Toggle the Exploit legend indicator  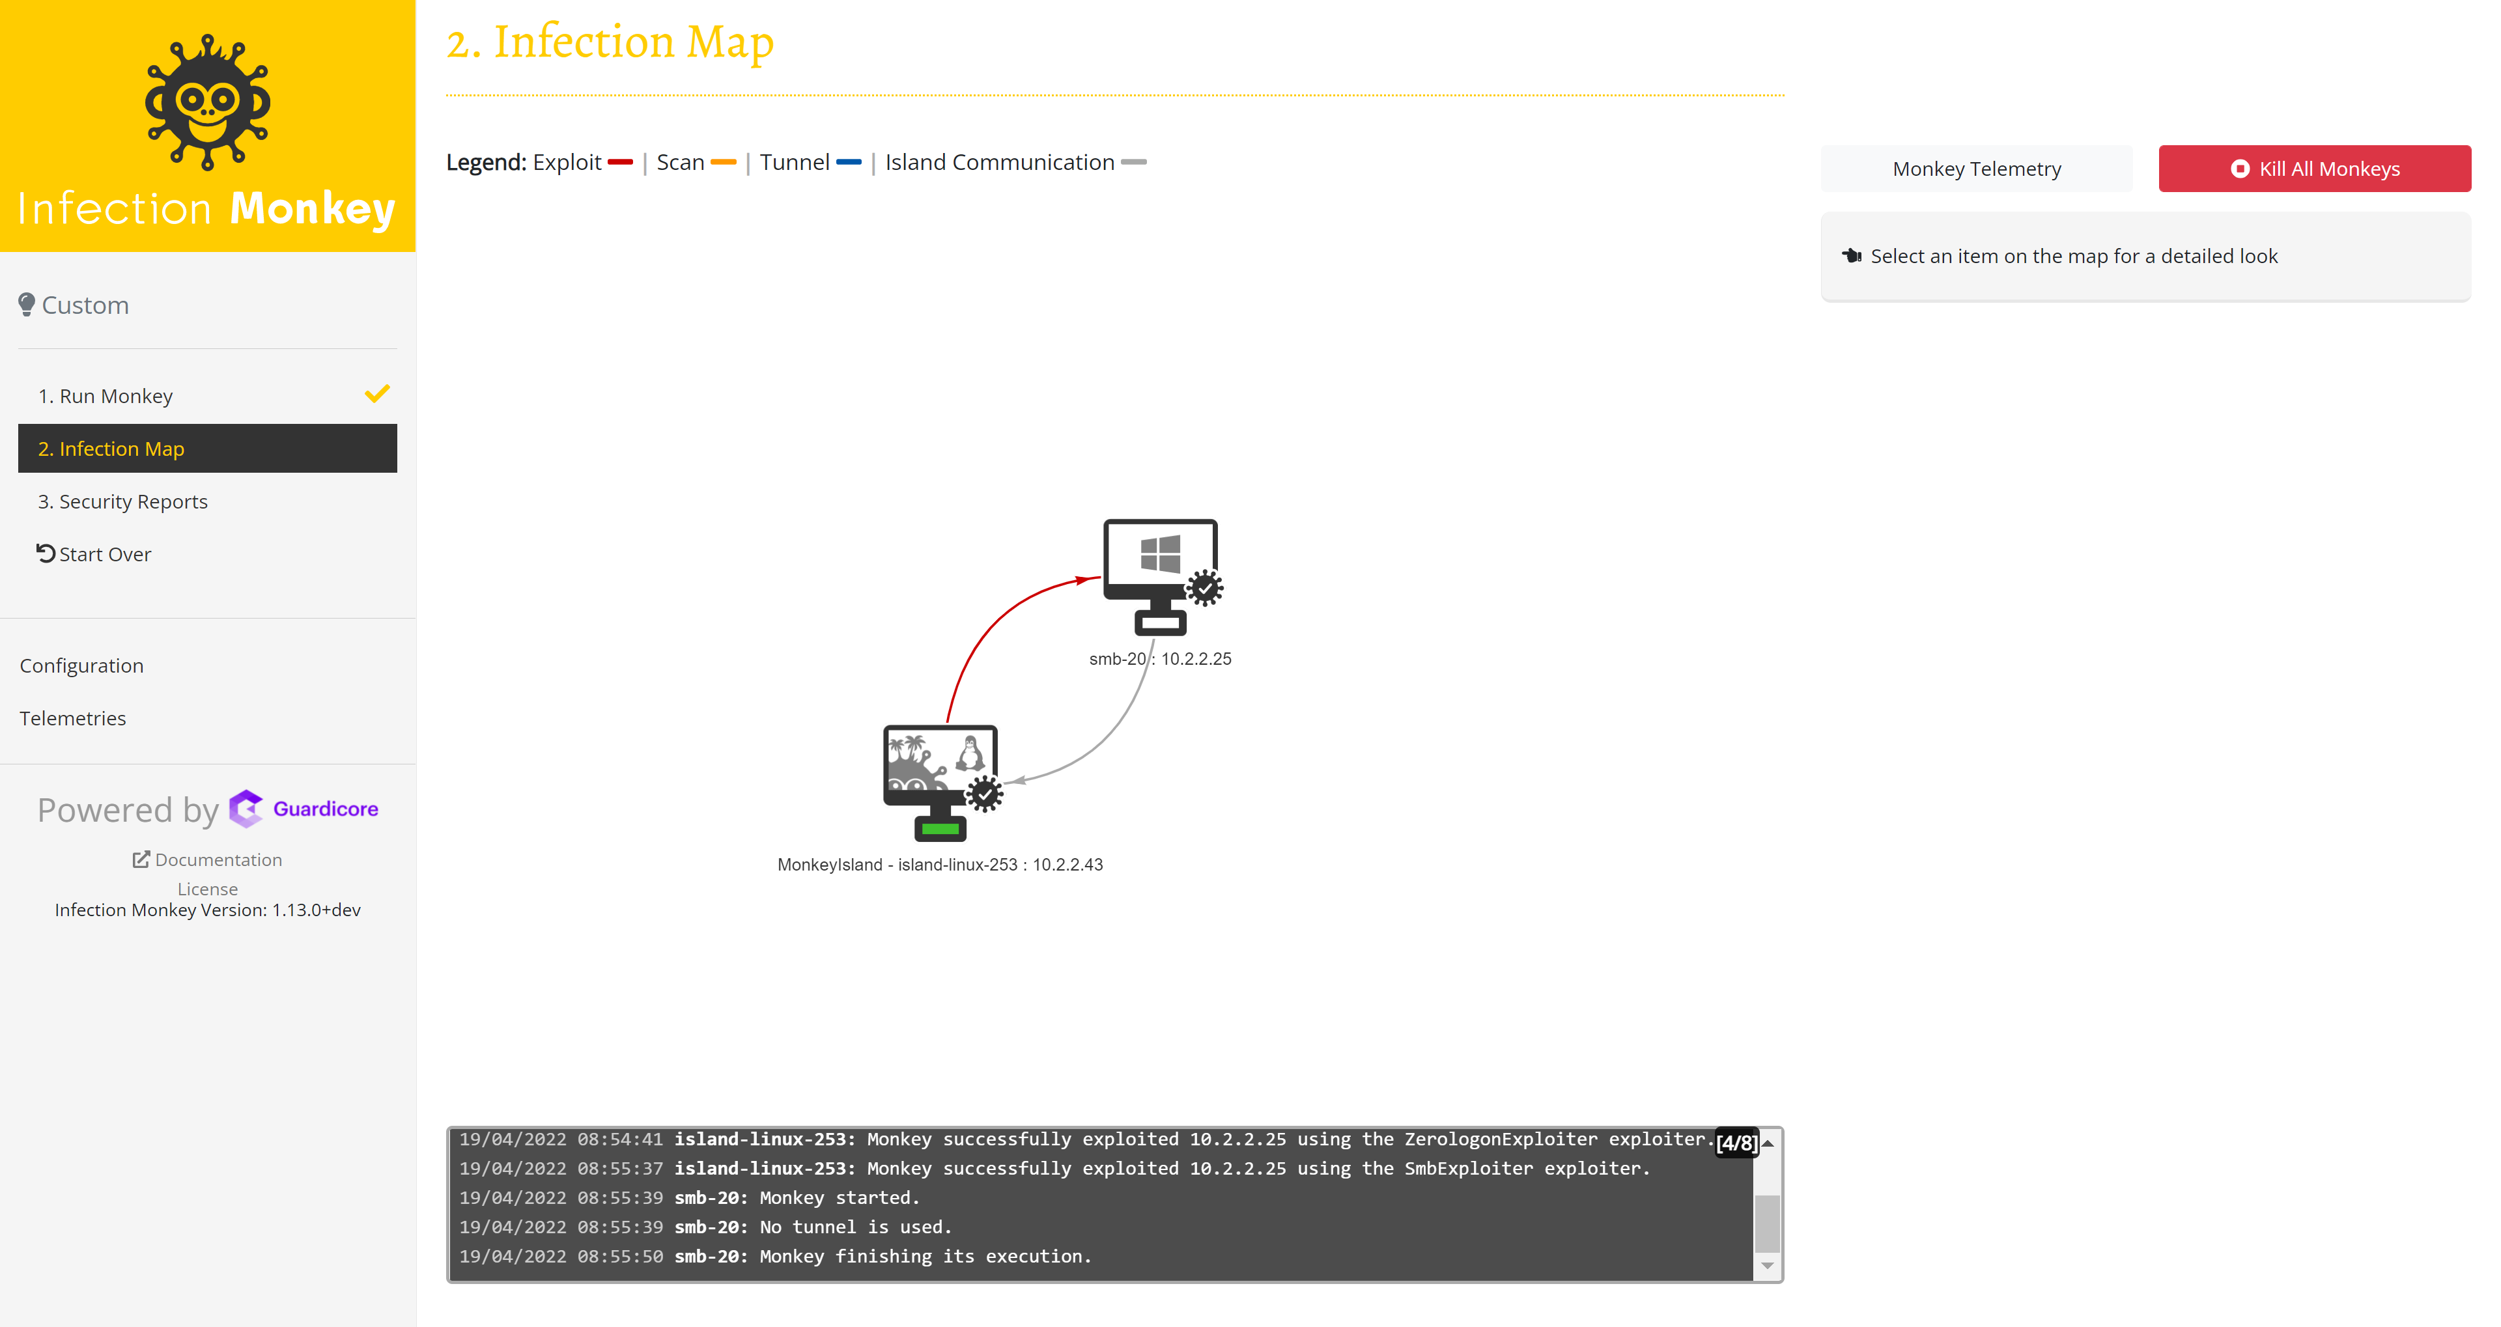621,163
